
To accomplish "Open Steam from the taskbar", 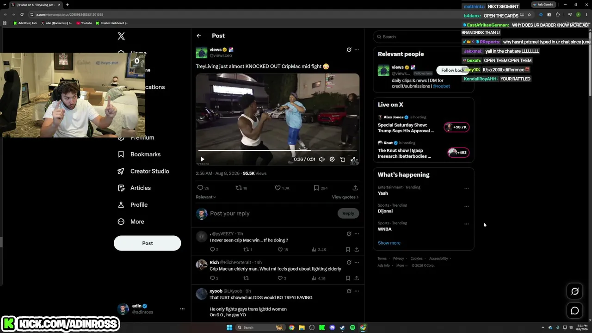I will tap(342, 327).
